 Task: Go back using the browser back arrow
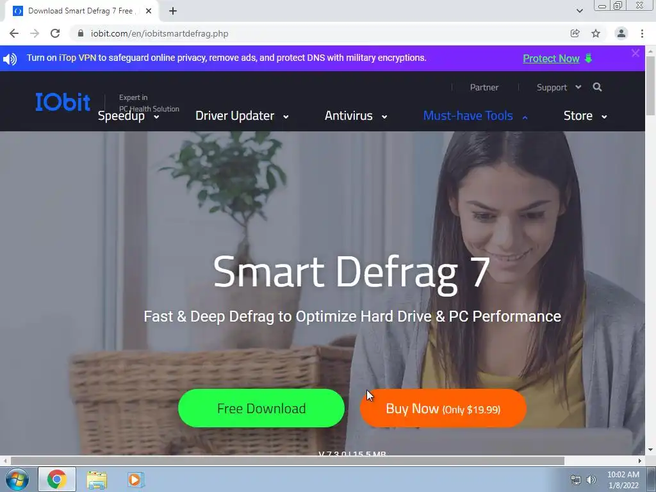click(14, 33)
